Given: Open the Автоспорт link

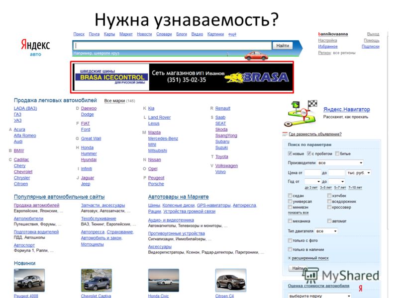Looking at the screenshot, I should pos(24,245).
